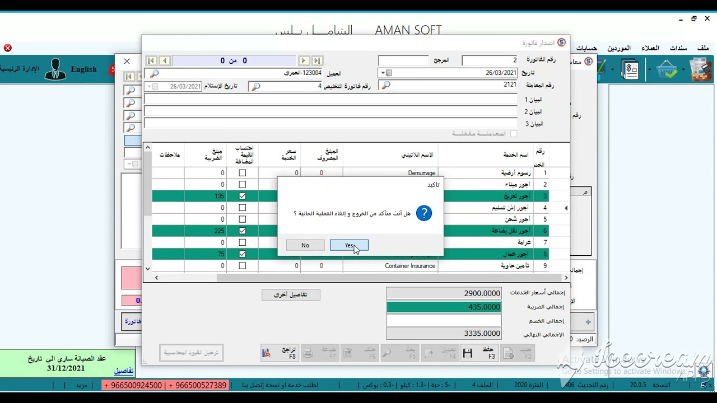Open the تفاصيل link under maintenance contract
The width and height of the screenshot is (717, 403).
(x=124, y=371)
